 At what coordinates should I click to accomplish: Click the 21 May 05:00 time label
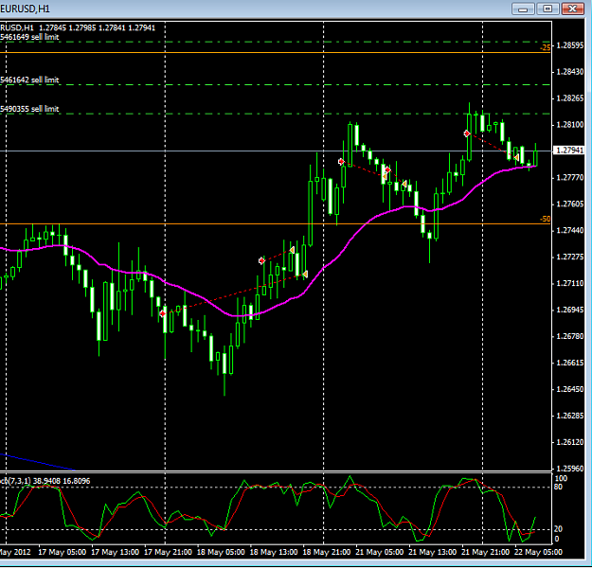pyautogui.click(x=380, y=552)
